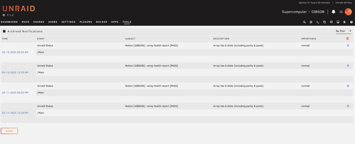Open the web terminal icon
Screen dimensions: 355x144
[318, 22]
